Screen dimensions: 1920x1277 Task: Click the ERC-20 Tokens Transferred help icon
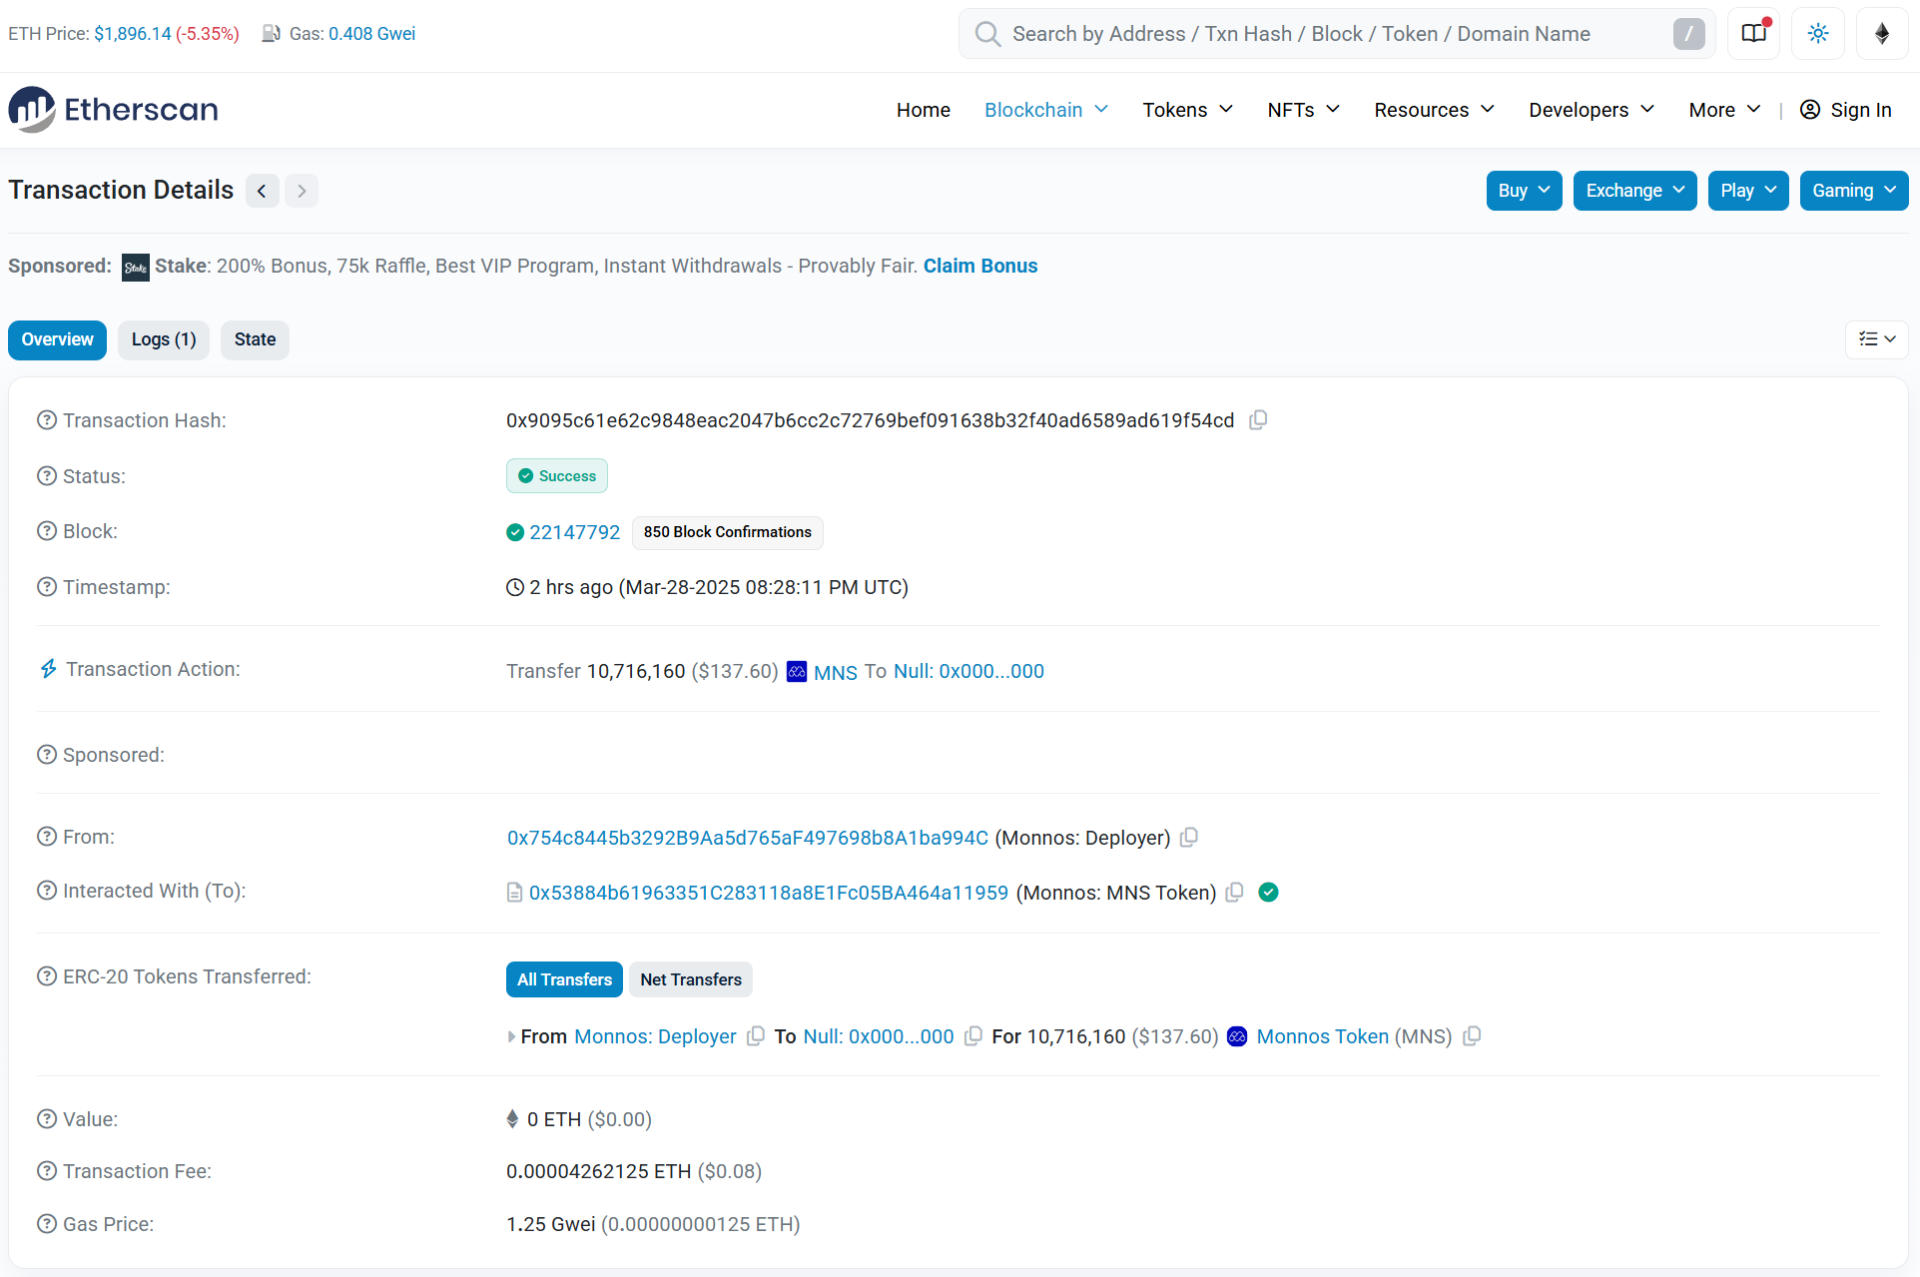47,976
